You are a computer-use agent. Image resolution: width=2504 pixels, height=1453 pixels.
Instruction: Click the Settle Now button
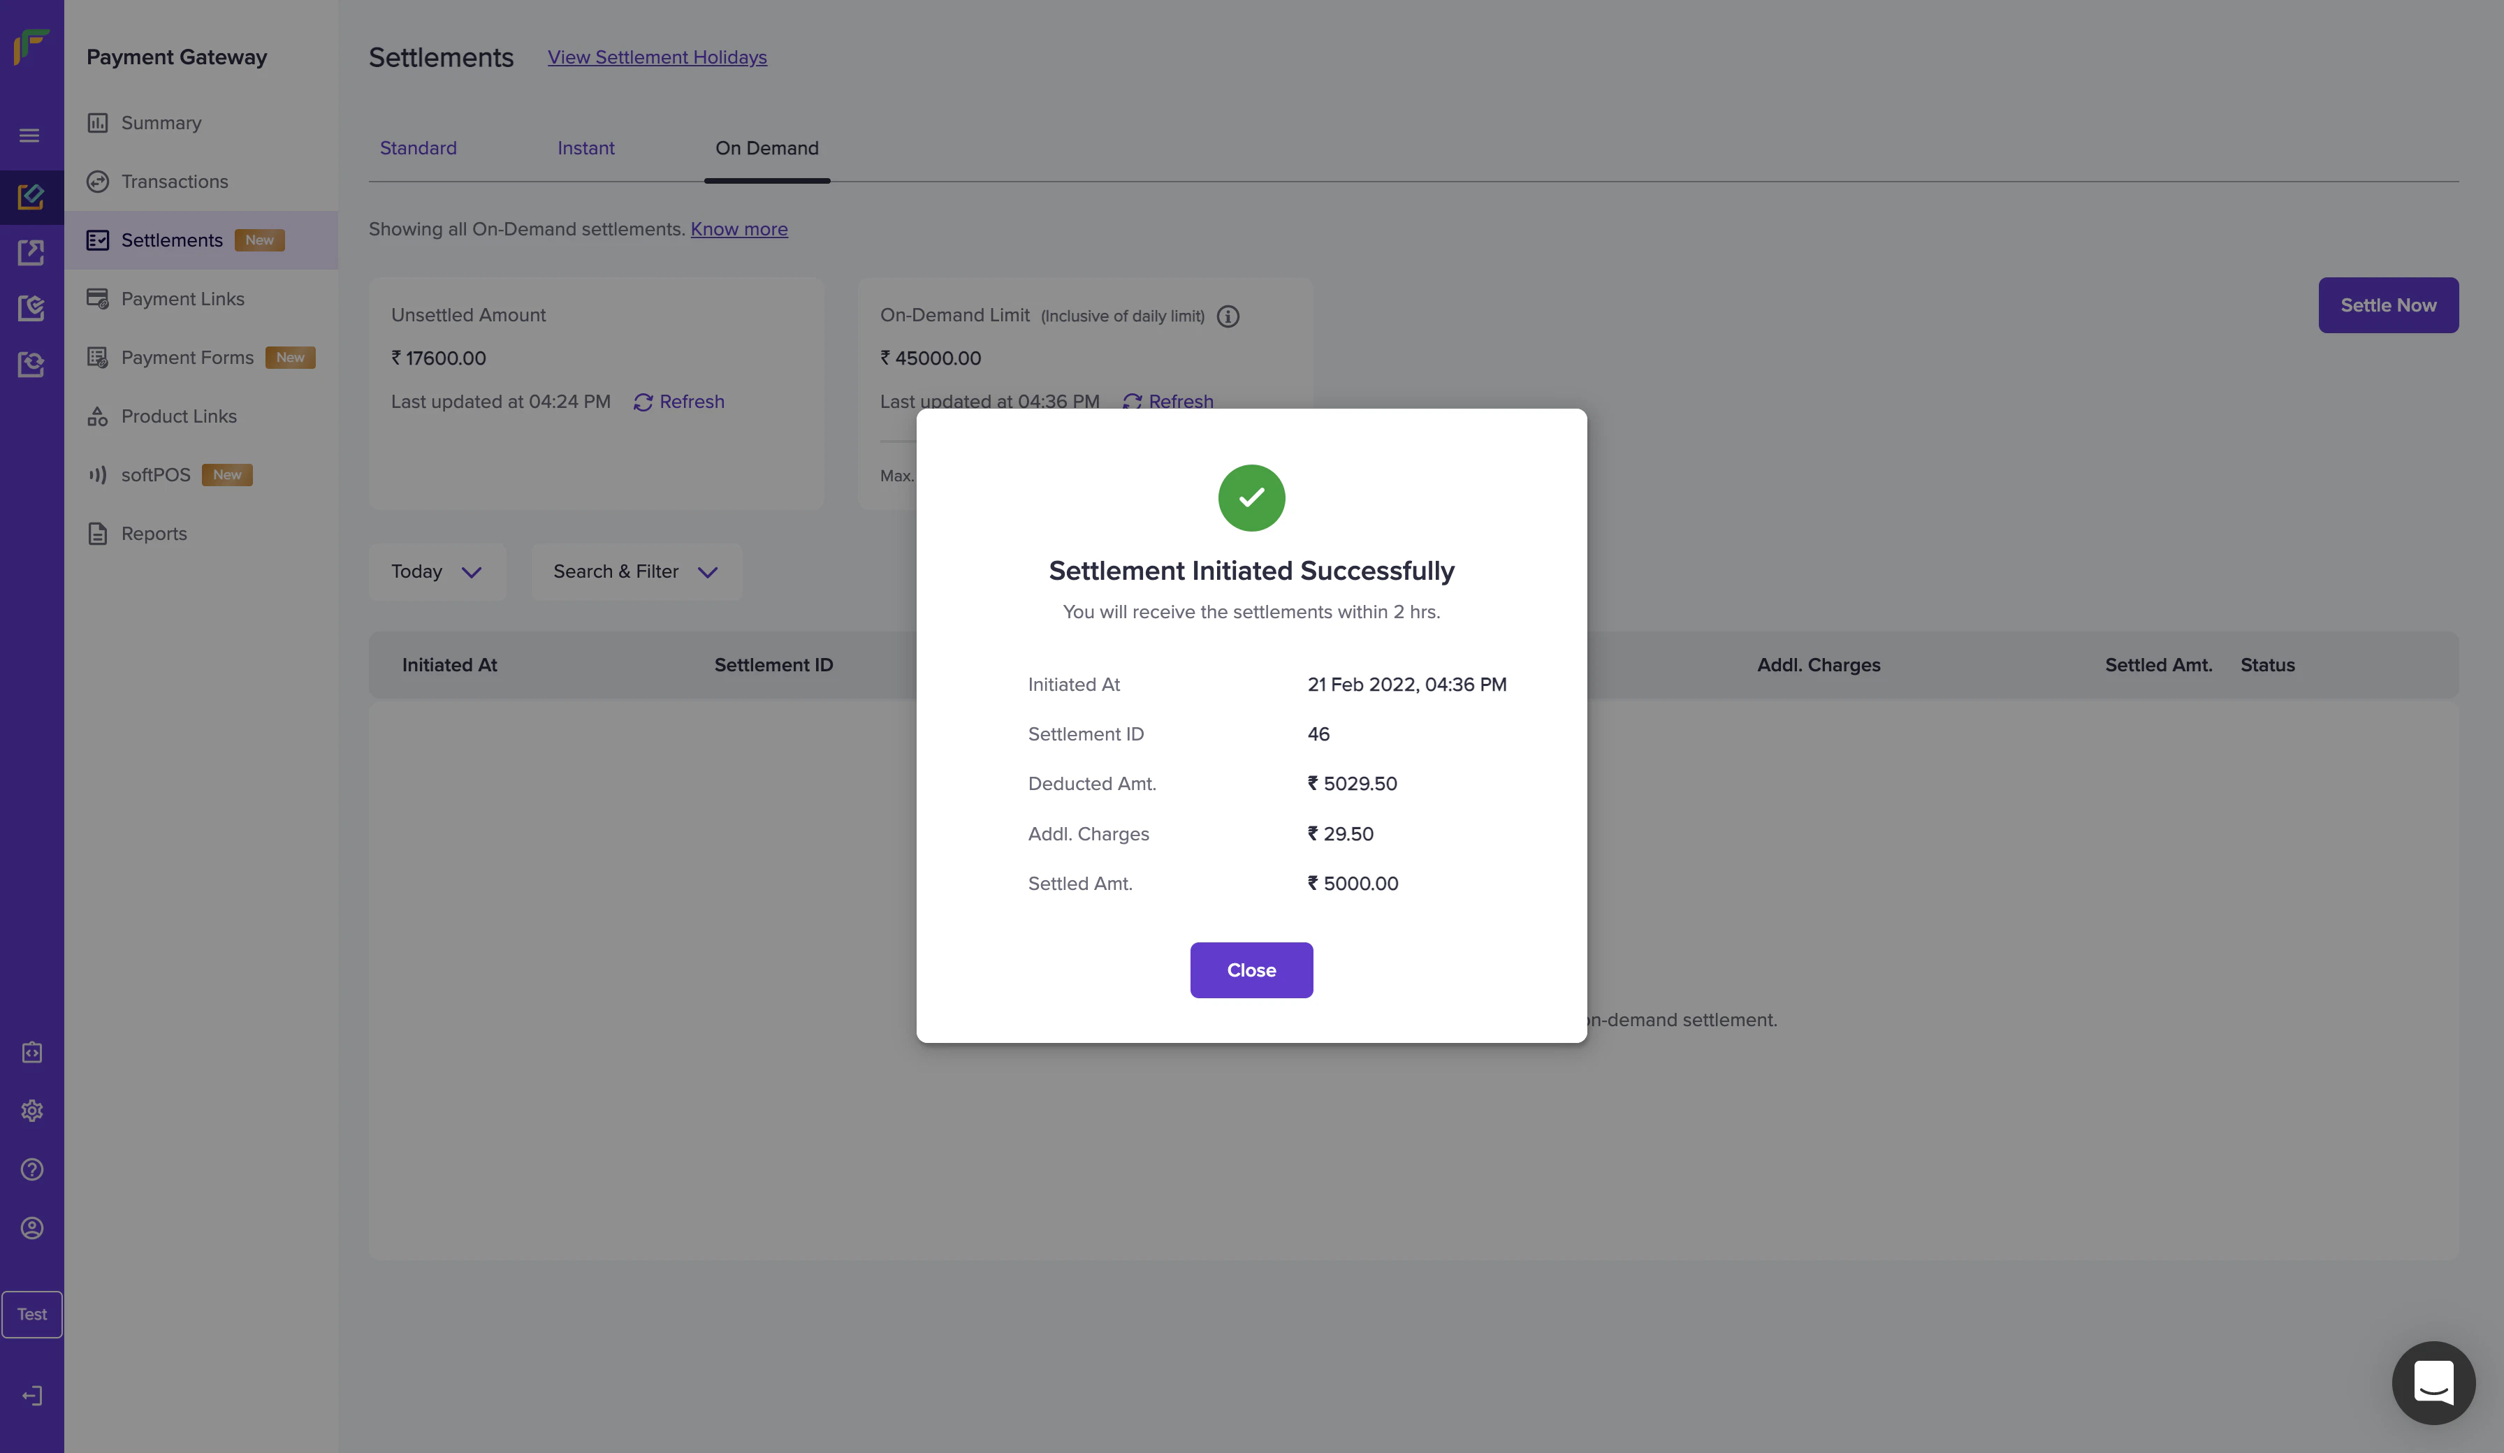click(2388, 305)
